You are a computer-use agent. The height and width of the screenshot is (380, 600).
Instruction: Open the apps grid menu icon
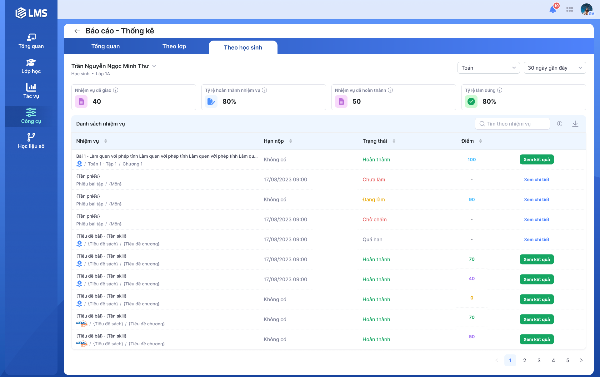(x=569, y=10)
